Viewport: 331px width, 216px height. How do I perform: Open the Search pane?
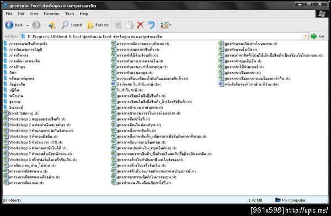pyautogui.click(x=72, y=25)
